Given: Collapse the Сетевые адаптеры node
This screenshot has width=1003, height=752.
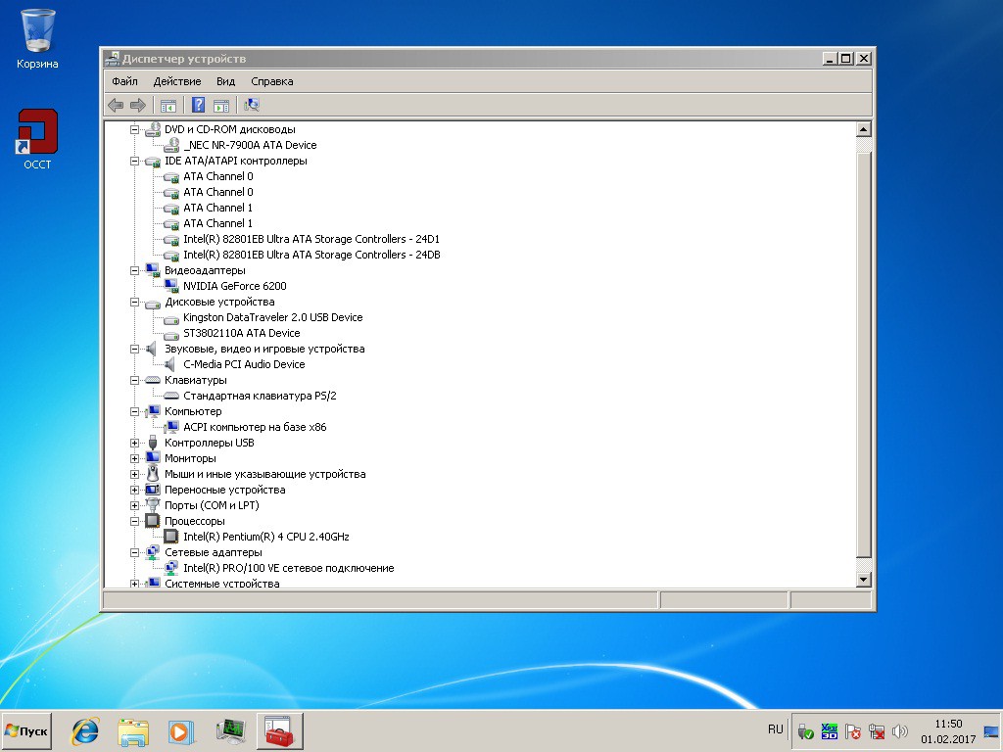Looking at the screenshot, I should (134, 552).
